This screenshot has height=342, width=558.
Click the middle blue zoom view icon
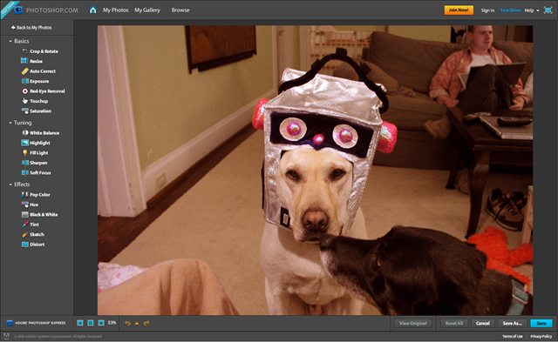(x=91, y=323)
